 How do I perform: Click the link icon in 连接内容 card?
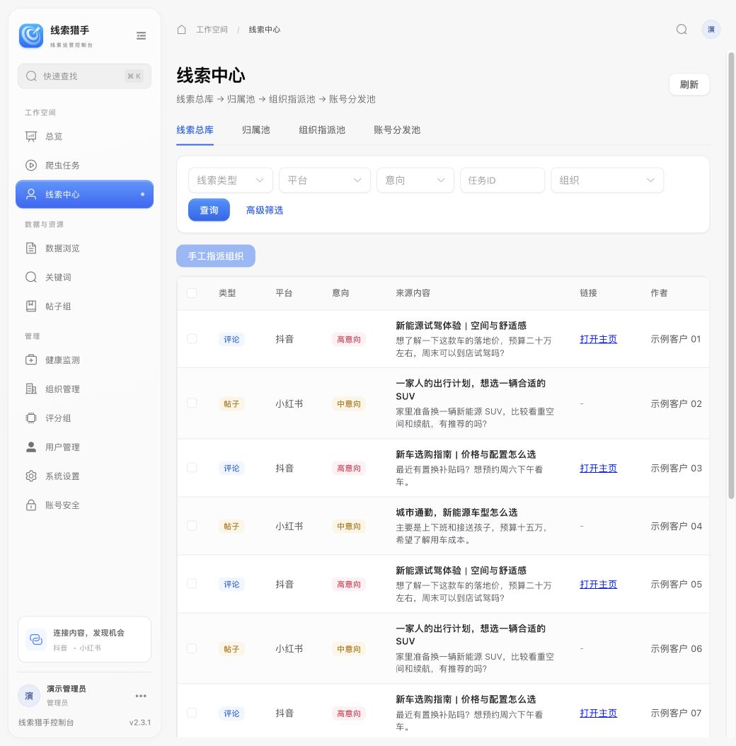(36, 639)
